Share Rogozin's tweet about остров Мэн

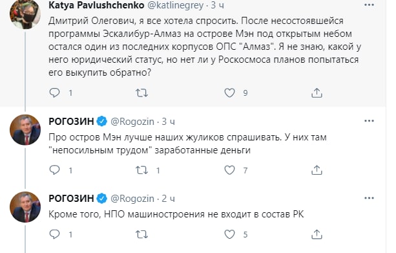tap(317, 170)
